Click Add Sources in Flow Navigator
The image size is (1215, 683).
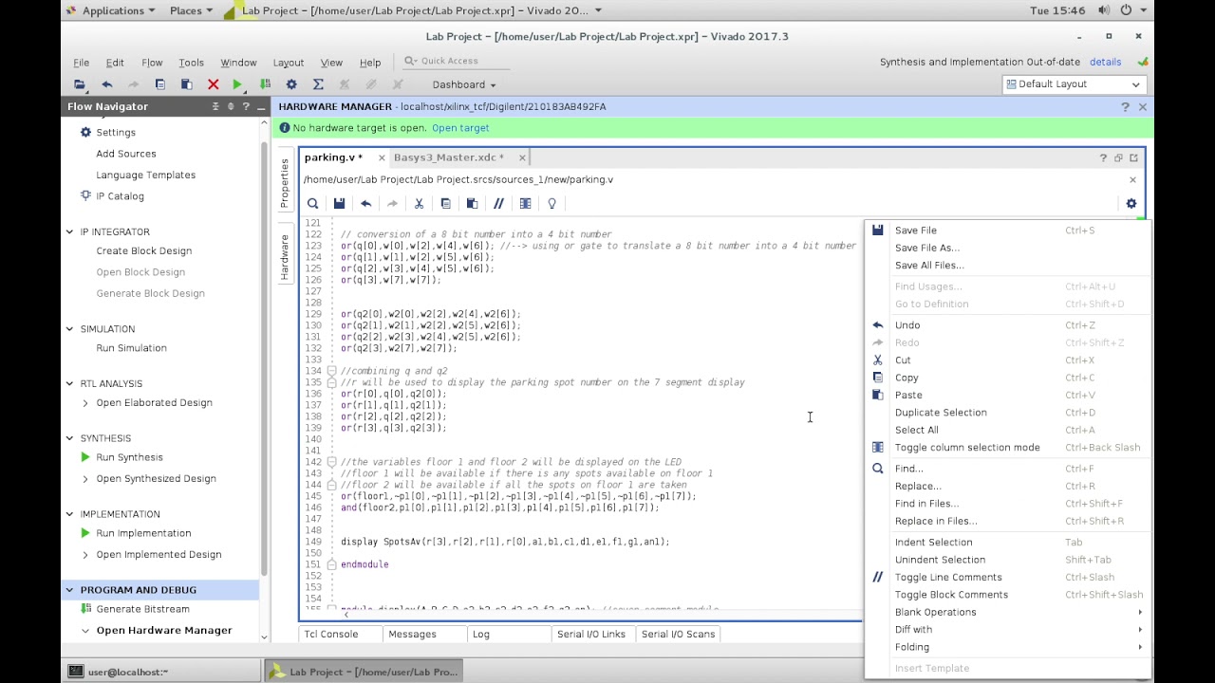(x=126, y=154)
